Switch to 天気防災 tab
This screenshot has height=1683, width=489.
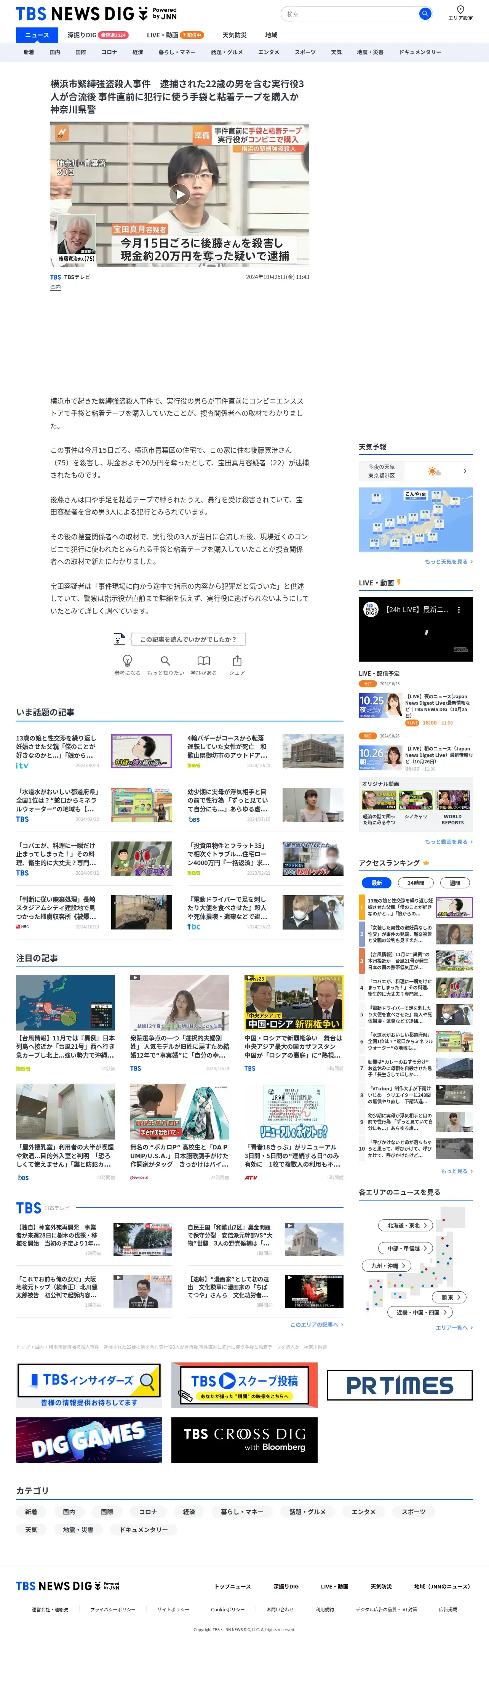click(234, 35)
